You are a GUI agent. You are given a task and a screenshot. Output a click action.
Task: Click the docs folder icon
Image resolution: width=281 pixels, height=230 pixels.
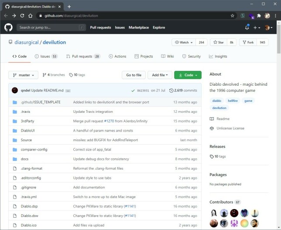(x=15, y=159)
